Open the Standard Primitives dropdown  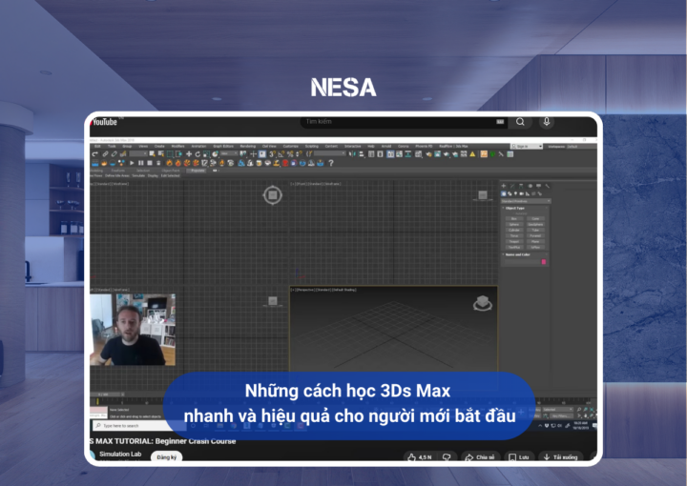[x=526, y=201]
